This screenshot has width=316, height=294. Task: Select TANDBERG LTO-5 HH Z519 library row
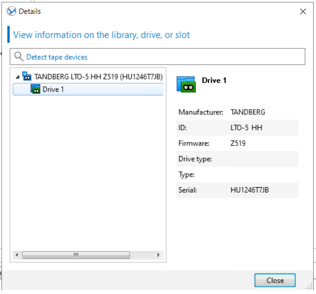point(98,77)
